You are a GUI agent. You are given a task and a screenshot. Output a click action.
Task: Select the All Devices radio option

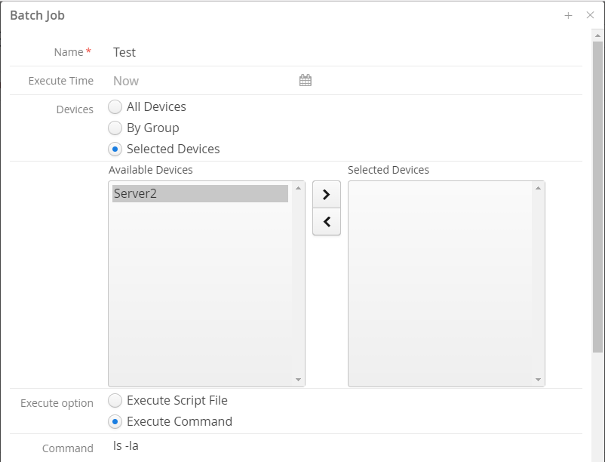click(115, 107)
